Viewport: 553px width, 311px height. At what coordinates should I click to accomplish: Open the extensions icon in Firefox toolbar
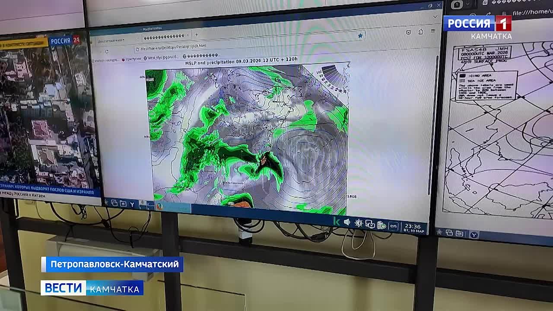coord(421,32)
